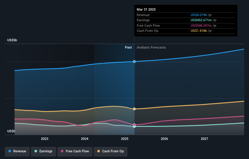Click the Earnings row label in tooltip
The image size is (249, 159).
pos(143,20)
